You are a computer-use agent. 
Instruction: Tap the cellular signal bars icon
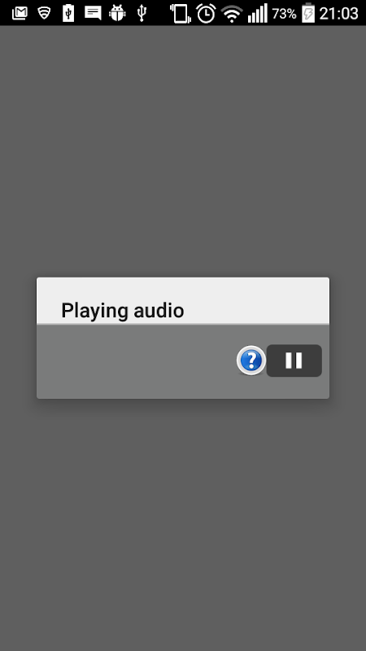click(258, 14)
